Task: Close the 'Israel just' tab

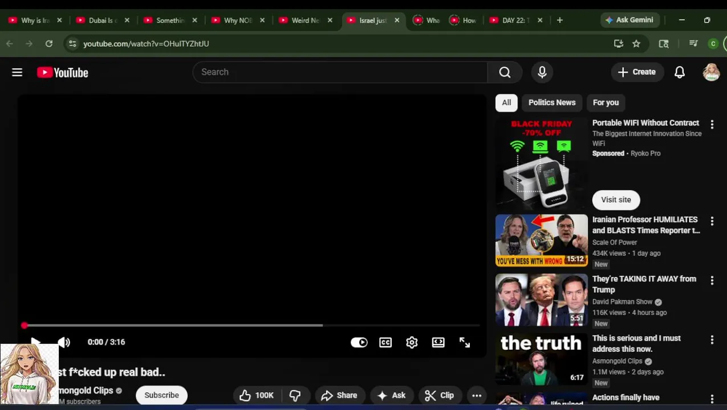Action: 397,20
